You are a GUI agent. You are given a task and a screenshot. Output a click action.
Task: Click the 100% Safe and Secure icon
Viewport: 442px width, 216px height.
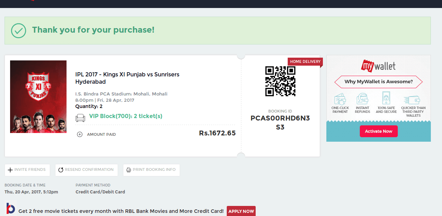386,98
